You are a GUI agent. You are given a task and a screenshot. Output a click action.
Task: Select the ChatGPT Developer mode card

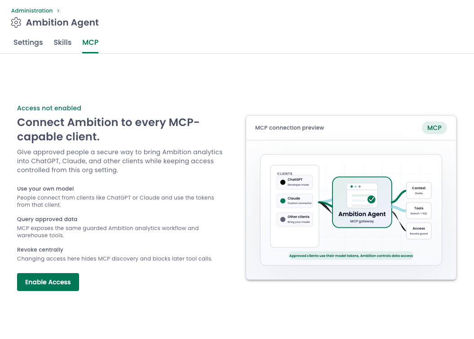[295, 182]
